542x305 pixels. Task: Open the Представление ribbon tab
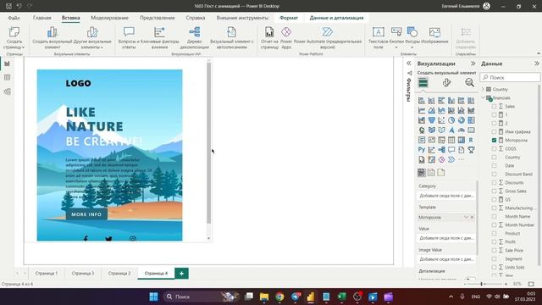coord(158,18)
